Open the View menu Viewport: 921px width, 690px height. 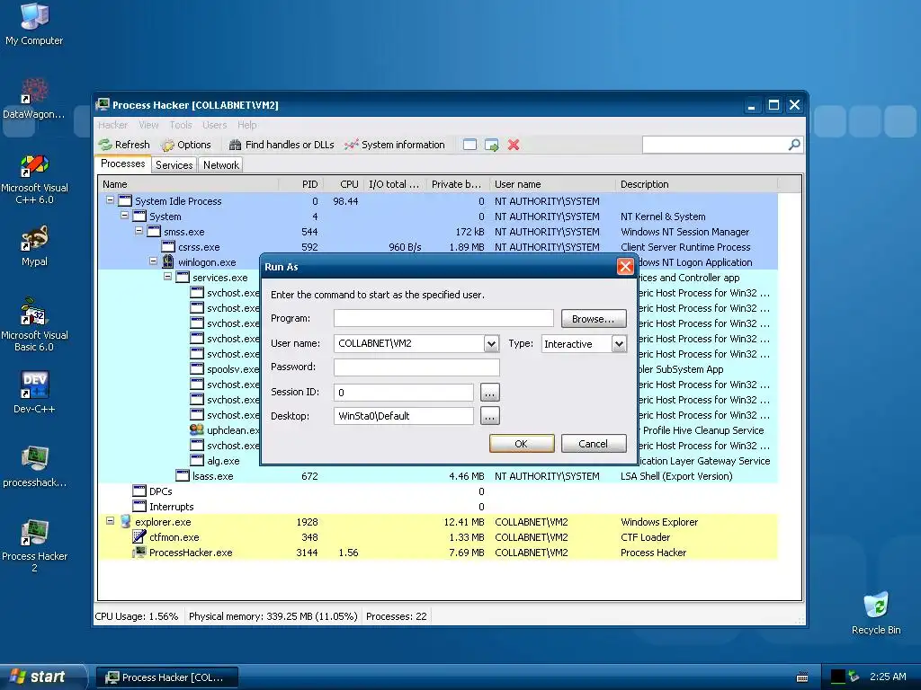[148, 125]
